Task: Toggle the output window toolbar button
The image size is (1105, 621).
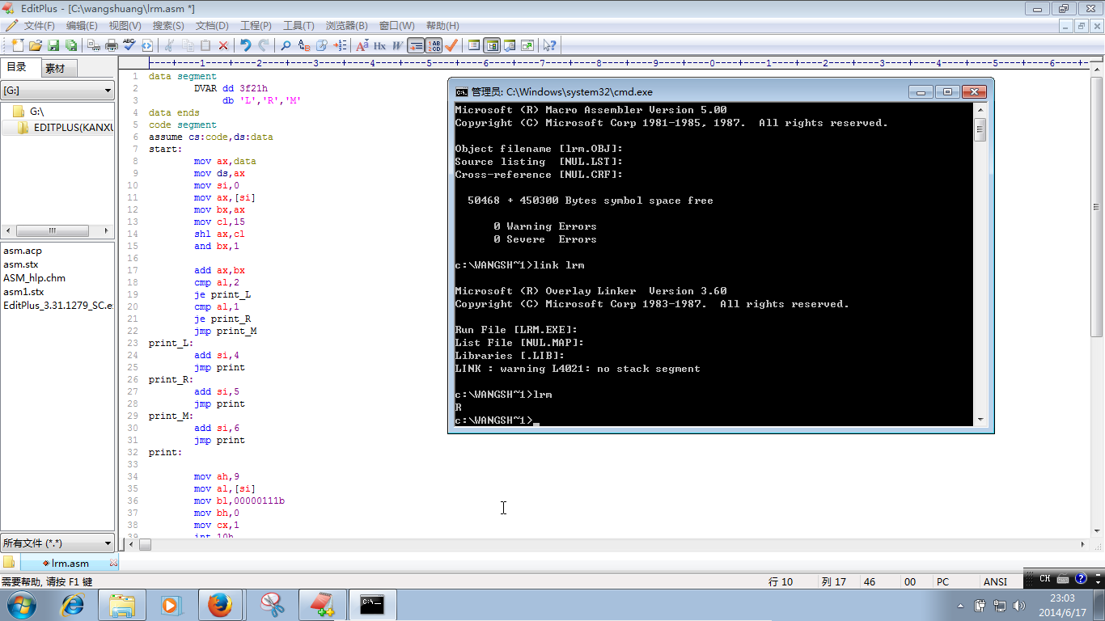Action: point(510,45)
